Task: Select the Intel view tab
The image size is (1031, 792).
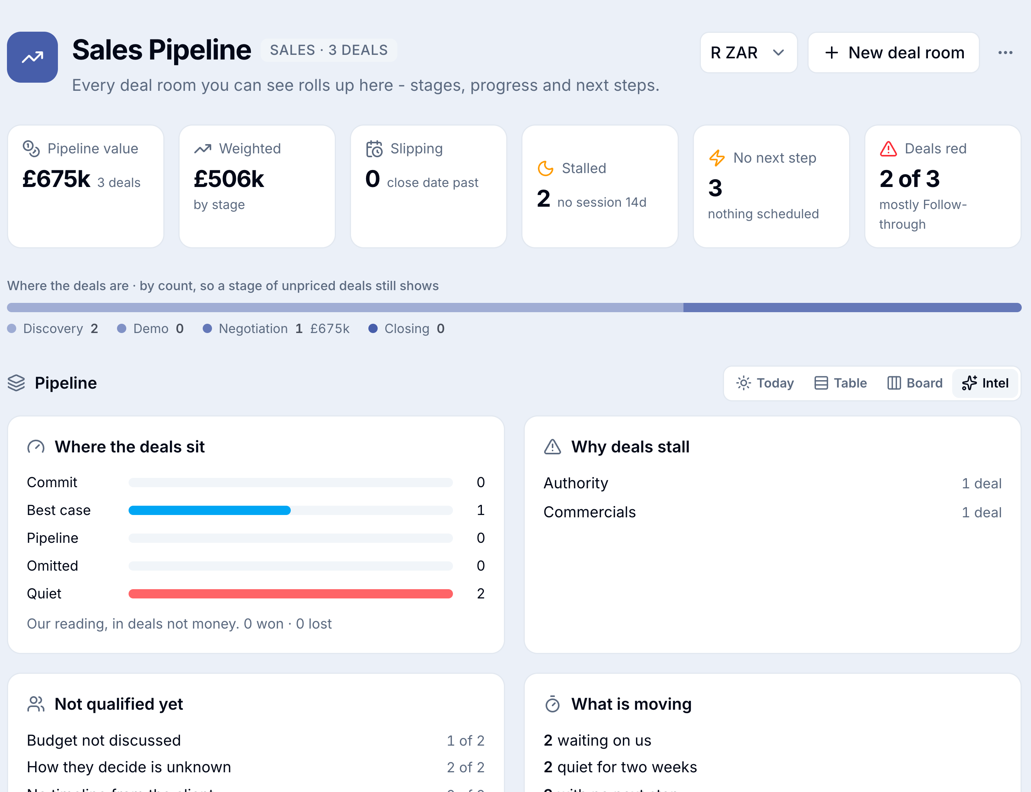Action: 985,383
